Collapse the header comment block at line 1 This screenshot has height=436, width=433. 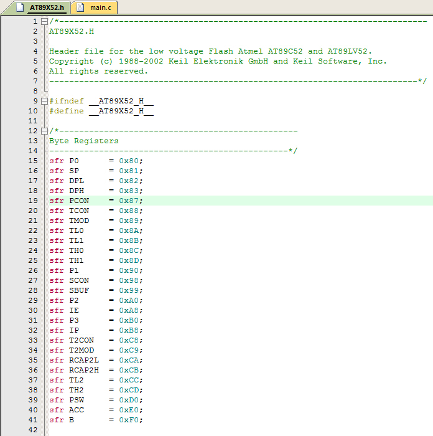(x=44, y=21)
